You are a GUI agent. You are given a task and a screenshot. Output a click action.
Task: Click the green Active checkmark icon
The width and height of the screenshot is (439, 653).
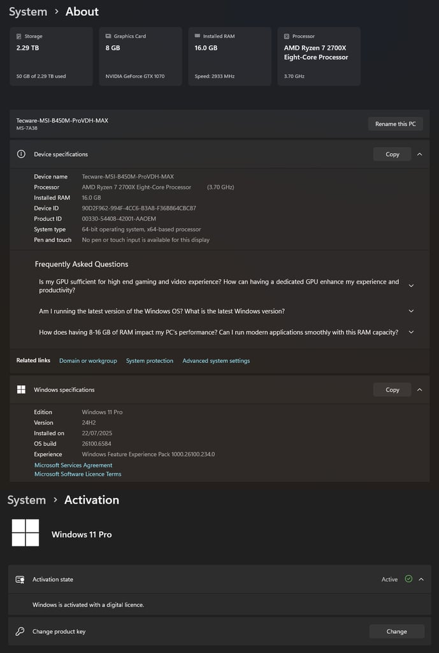pos(408,579)
